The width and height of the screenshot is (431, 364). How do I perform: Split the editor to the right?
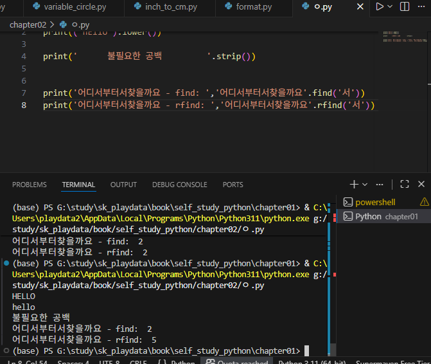click(x=404, y=6)
